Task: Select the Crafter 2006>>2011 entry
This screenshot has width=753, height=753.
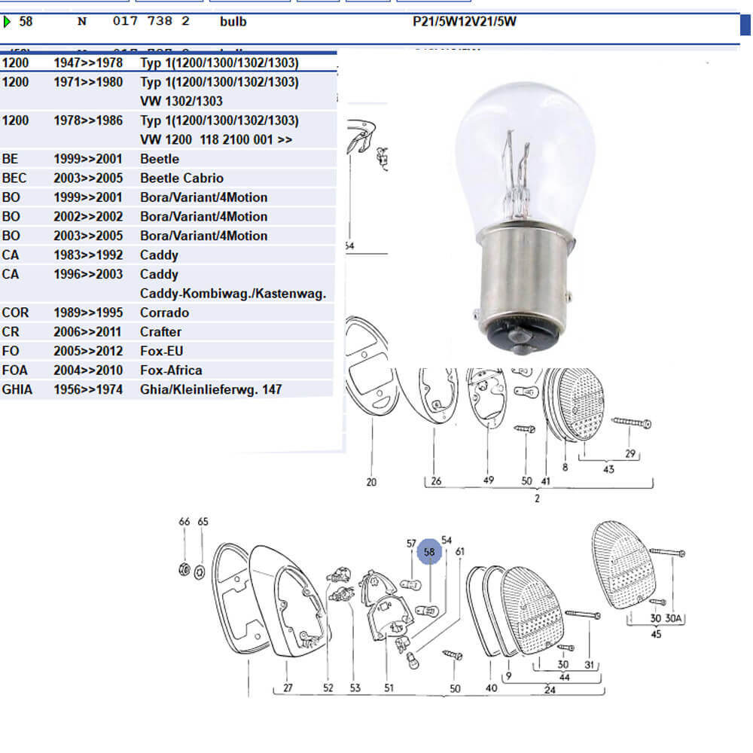Action: pyautogui.click(x=167, y=332)
